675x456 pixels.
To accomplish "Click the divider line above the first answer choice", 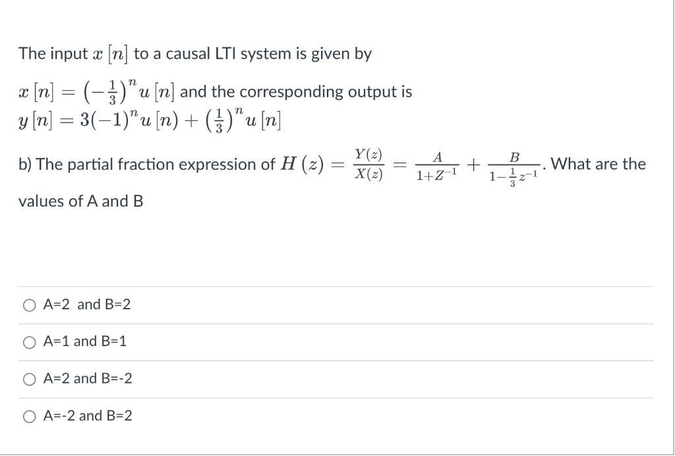I will pyautogui.click(x=330, y=287).
